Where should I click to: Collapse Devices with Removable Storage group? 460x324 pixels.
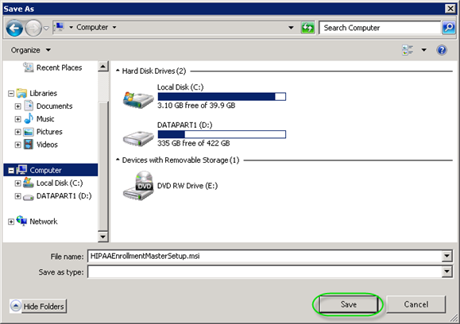coord(118,160)
